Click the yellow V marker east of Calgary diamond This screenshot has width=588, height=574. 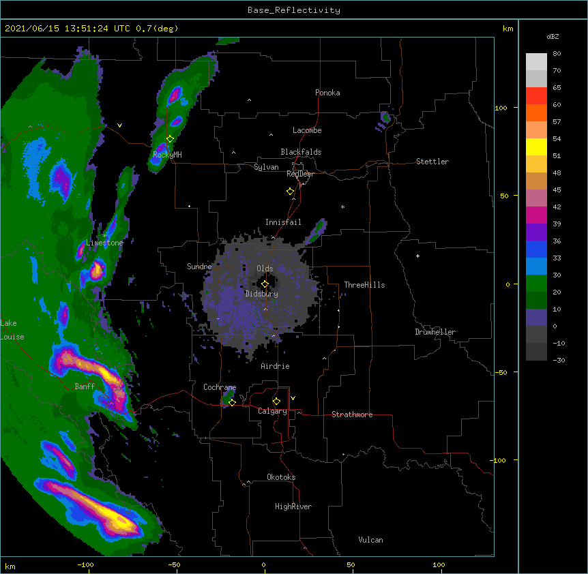[293, 398]
